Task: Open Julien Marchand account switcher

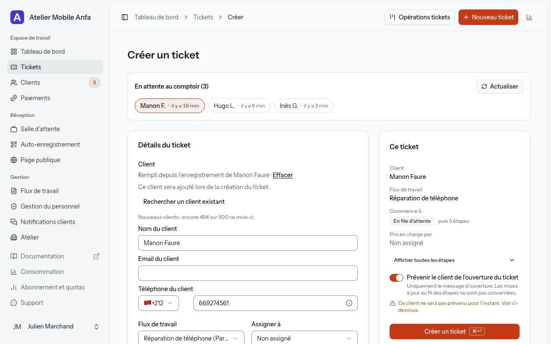Action: pyautogui.click(x=55, y=327)
